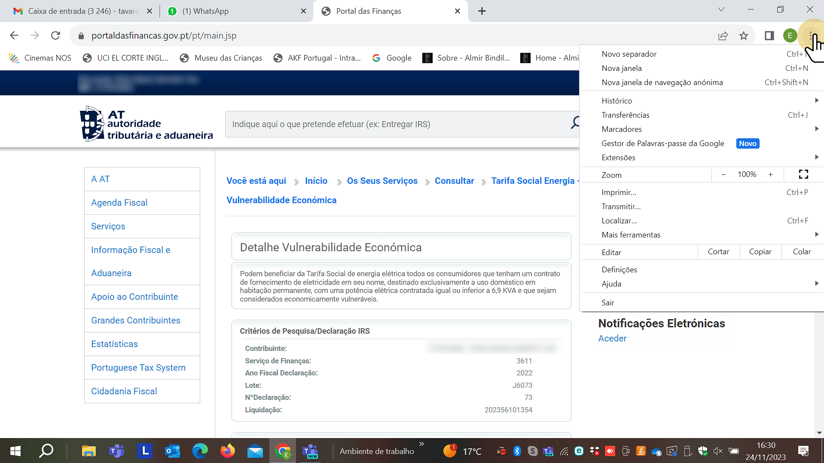Click the AT portal search input field
The width and height of the screenshot is (824, 463).
pos(395,124)
